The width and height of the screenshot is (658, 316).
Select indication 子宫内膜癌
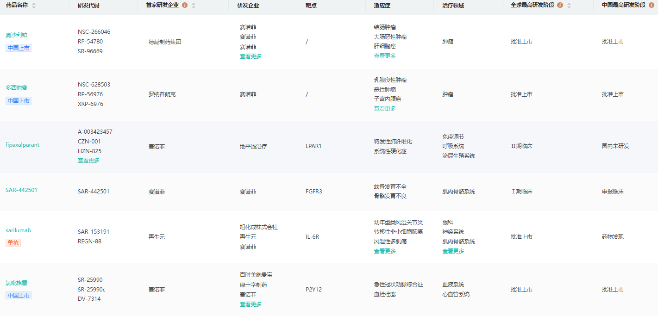pyautogui.click(x=388, y=99)
